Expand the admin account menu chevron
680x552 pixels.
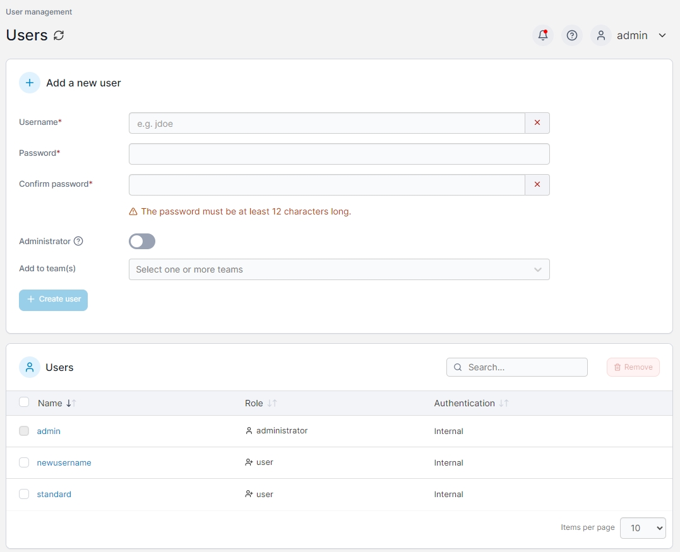(662, 35)
